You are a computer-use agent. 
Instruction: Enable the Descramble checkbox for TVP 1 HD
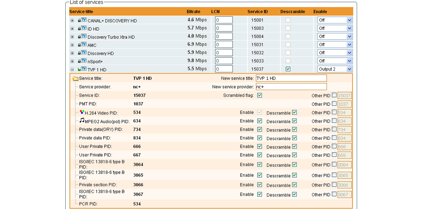(287, 68)
